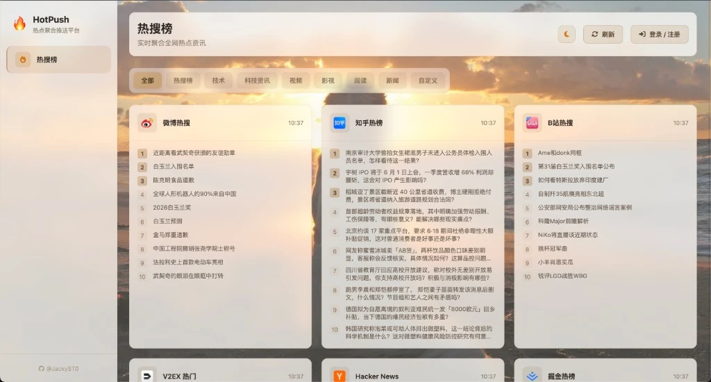The height and width of the screenshot is (382, 711).
Task: Open Zhihu item about 首部超龄劳动者权益规章
Action: (x=418, y=215)
